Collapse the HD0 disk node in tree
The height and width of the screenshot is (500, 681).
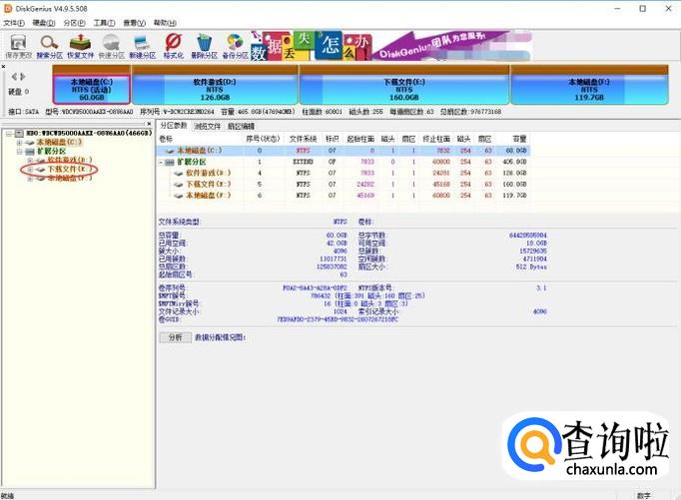tap(9, 134)
